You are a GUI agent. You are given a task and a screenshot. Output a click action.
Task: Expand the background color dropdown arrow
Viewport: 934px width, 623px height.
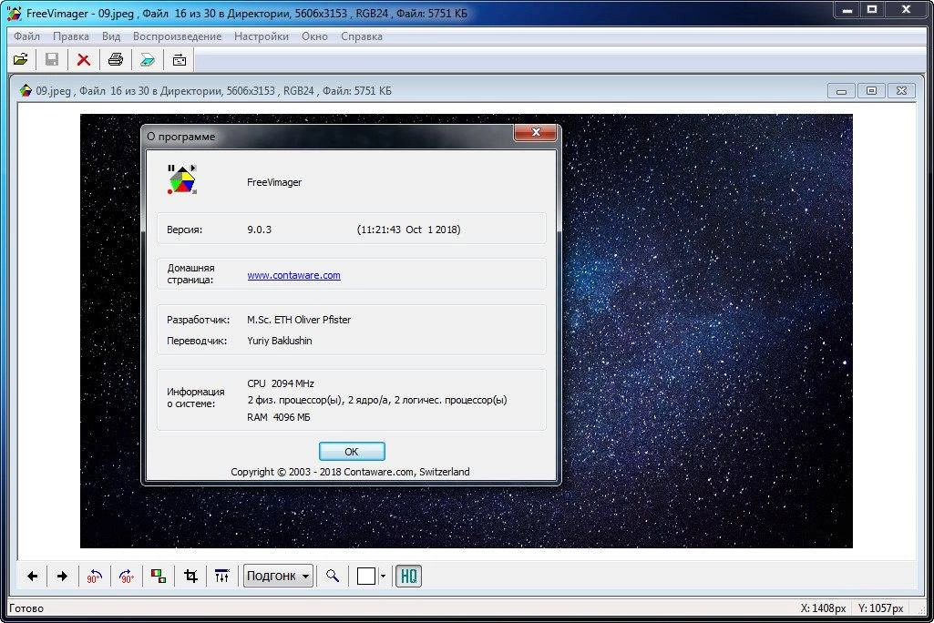(383, 576)
